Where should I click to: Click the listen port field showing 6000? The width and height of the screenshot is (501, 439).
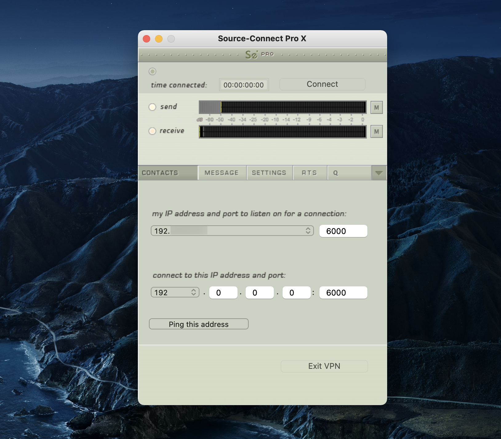[343, 231]
